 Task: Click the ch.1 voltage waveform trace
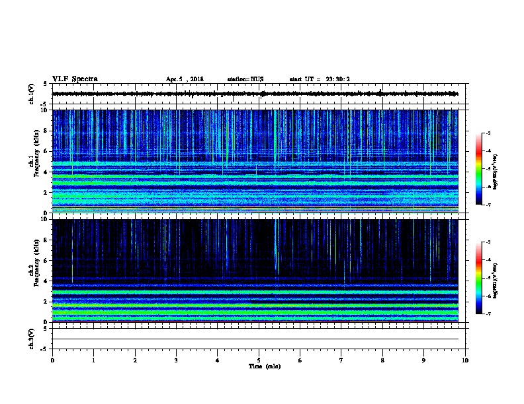(x=255, y=94)
